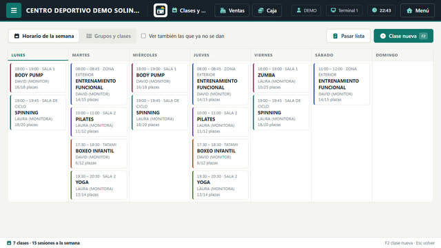The height and width of the screenshot is (248, 441).
Task: Create a Clase nueva
Action: coord(403,36)
